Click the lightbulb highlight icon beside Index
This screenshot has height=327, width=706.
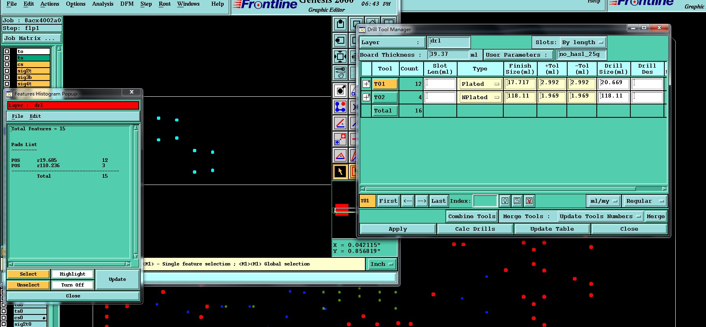tap(505, 201)
